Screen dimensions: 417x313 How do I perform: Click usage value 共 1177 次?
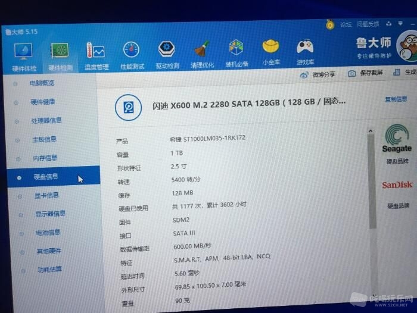[x=188, y=206]
